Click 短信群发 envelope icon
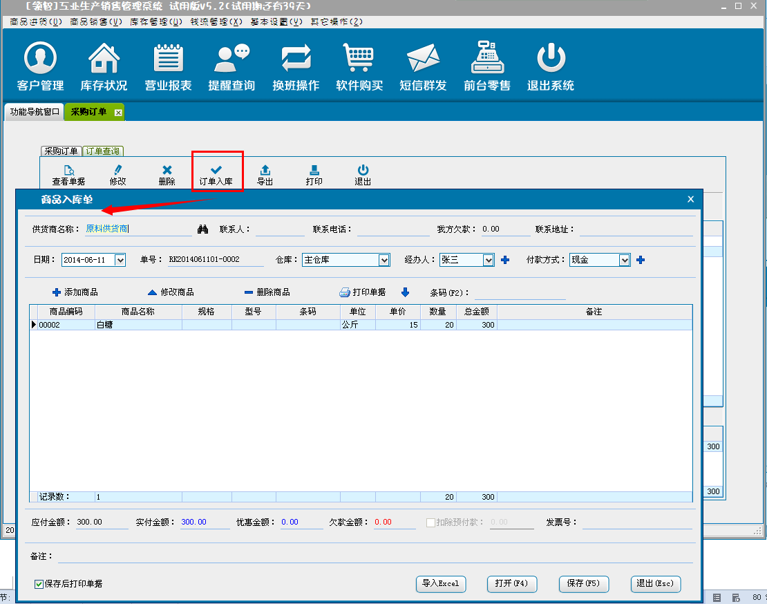Image resolution: width=767 pixels, height=604 pixels. pyautogui.click(x=423, y=59)
